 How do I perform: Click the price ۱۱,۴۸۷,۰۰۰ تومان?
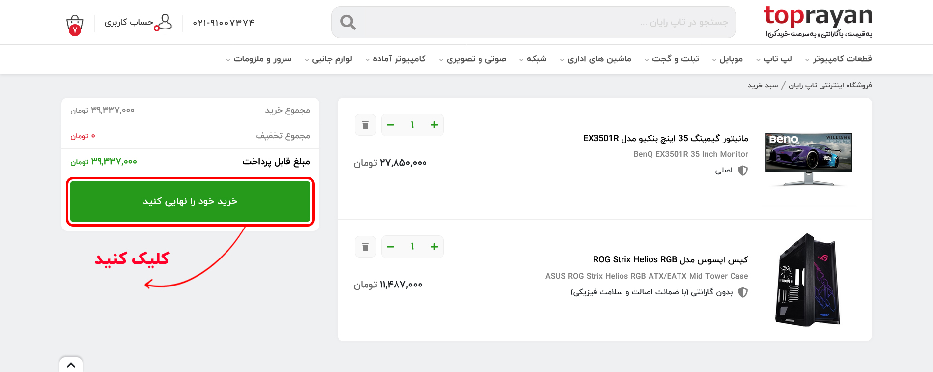(388, 285)
